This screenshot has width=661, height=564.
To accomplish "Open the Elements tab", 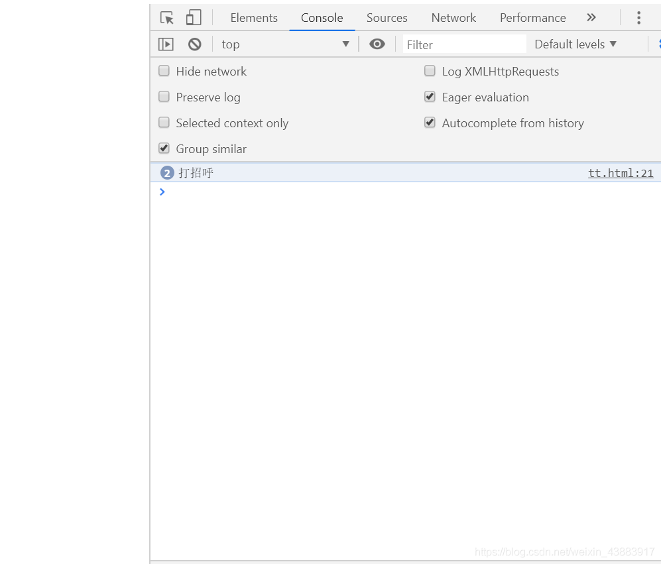I will pyautogui.click(x=254, y=18).
